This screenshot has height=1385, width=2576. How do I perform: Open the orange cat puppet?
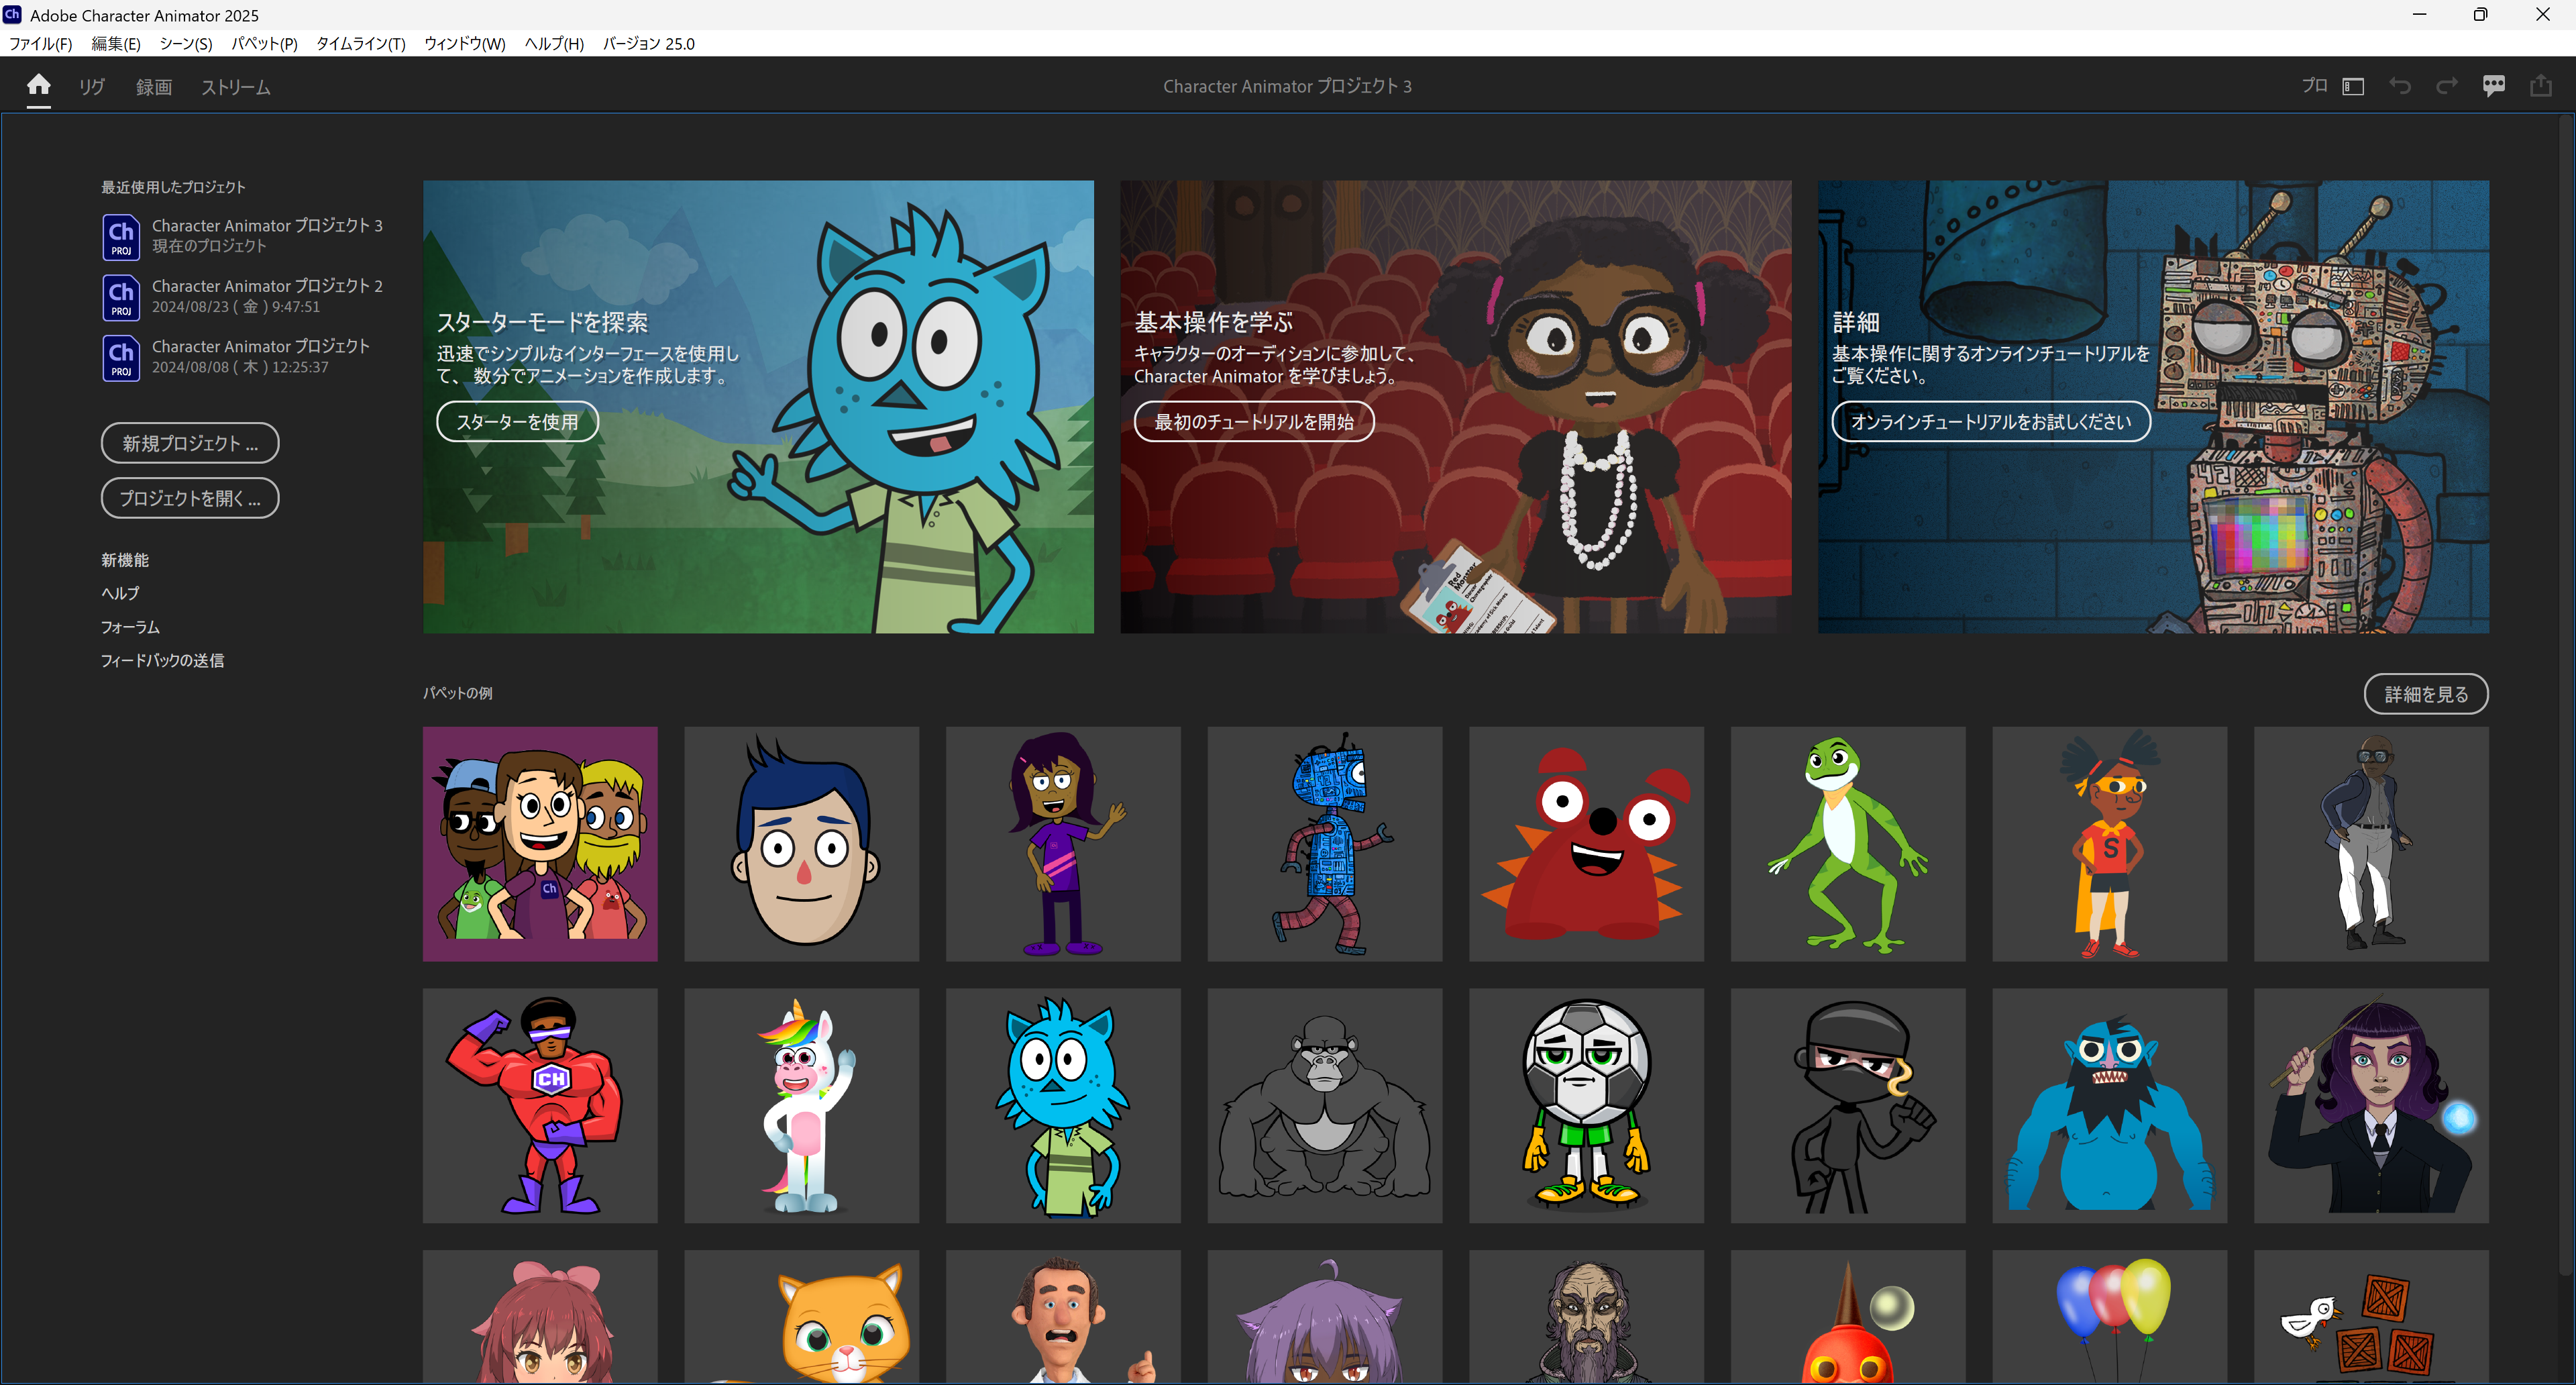(802, 1317)
